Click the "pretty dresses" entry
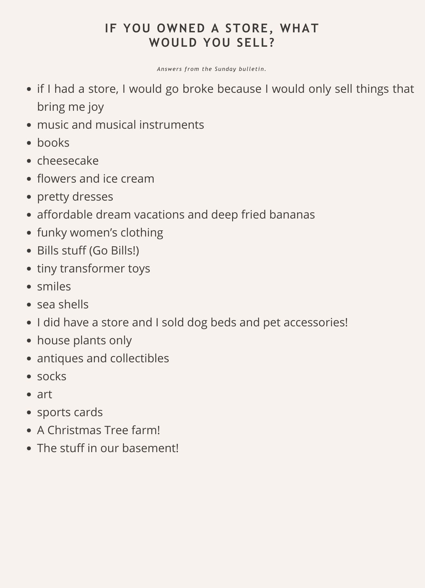The width and height of the screenshot is (425, 588). 75,197
